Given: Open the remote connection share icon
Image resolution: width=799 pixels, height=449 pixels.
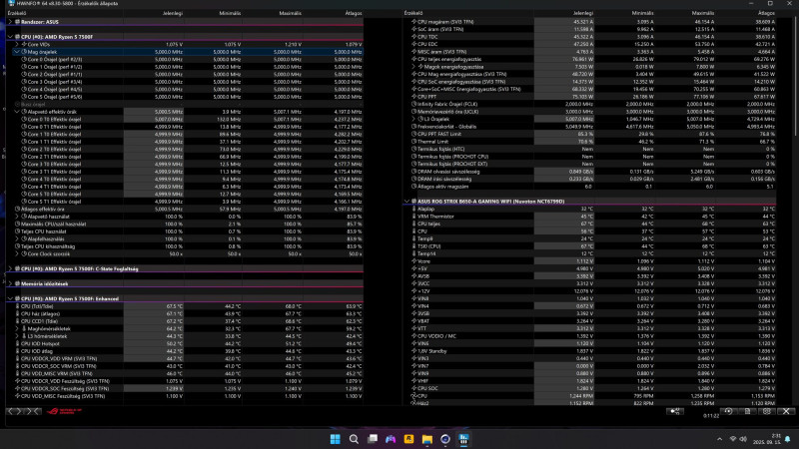Looking at the screenshot, I should 675,411.
